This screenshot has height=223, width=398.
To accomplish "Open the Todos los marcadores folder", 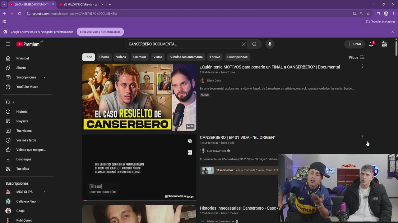I will coord(381,22).
